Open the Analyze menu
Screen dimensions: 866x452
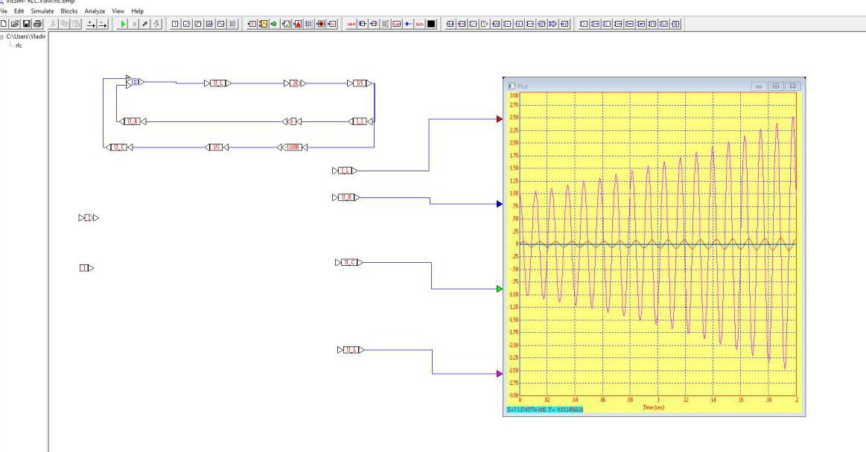(95, 11)
